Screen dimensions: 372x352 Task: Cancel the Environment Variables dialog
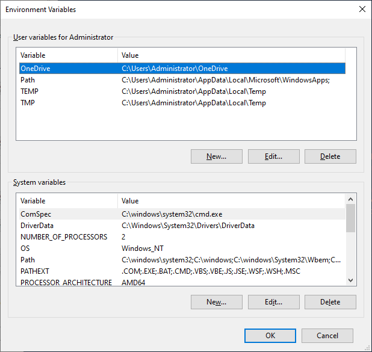[x=327, y=336]
